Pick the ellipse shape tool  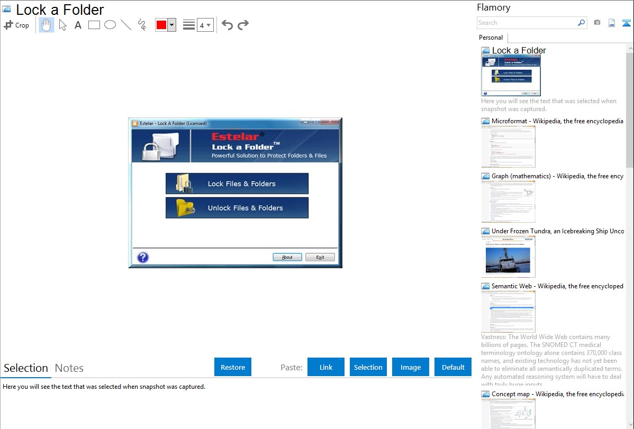[110, 25]
